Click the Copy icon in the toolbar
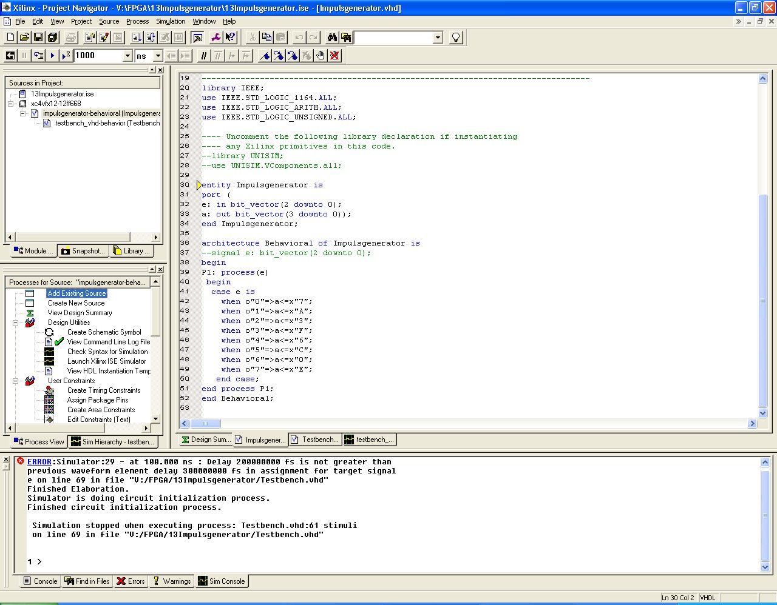Viewport: 777px width, 605px height. [x=266, y=38]
